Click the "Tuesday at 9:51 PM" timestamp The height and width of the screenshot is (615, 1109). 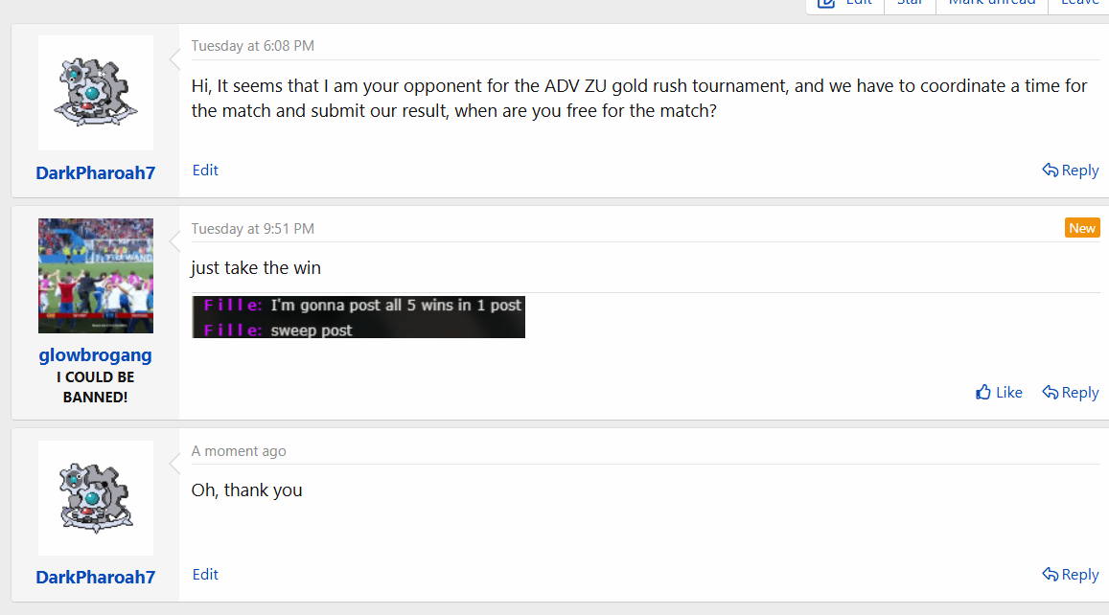(x=252, y=229)
